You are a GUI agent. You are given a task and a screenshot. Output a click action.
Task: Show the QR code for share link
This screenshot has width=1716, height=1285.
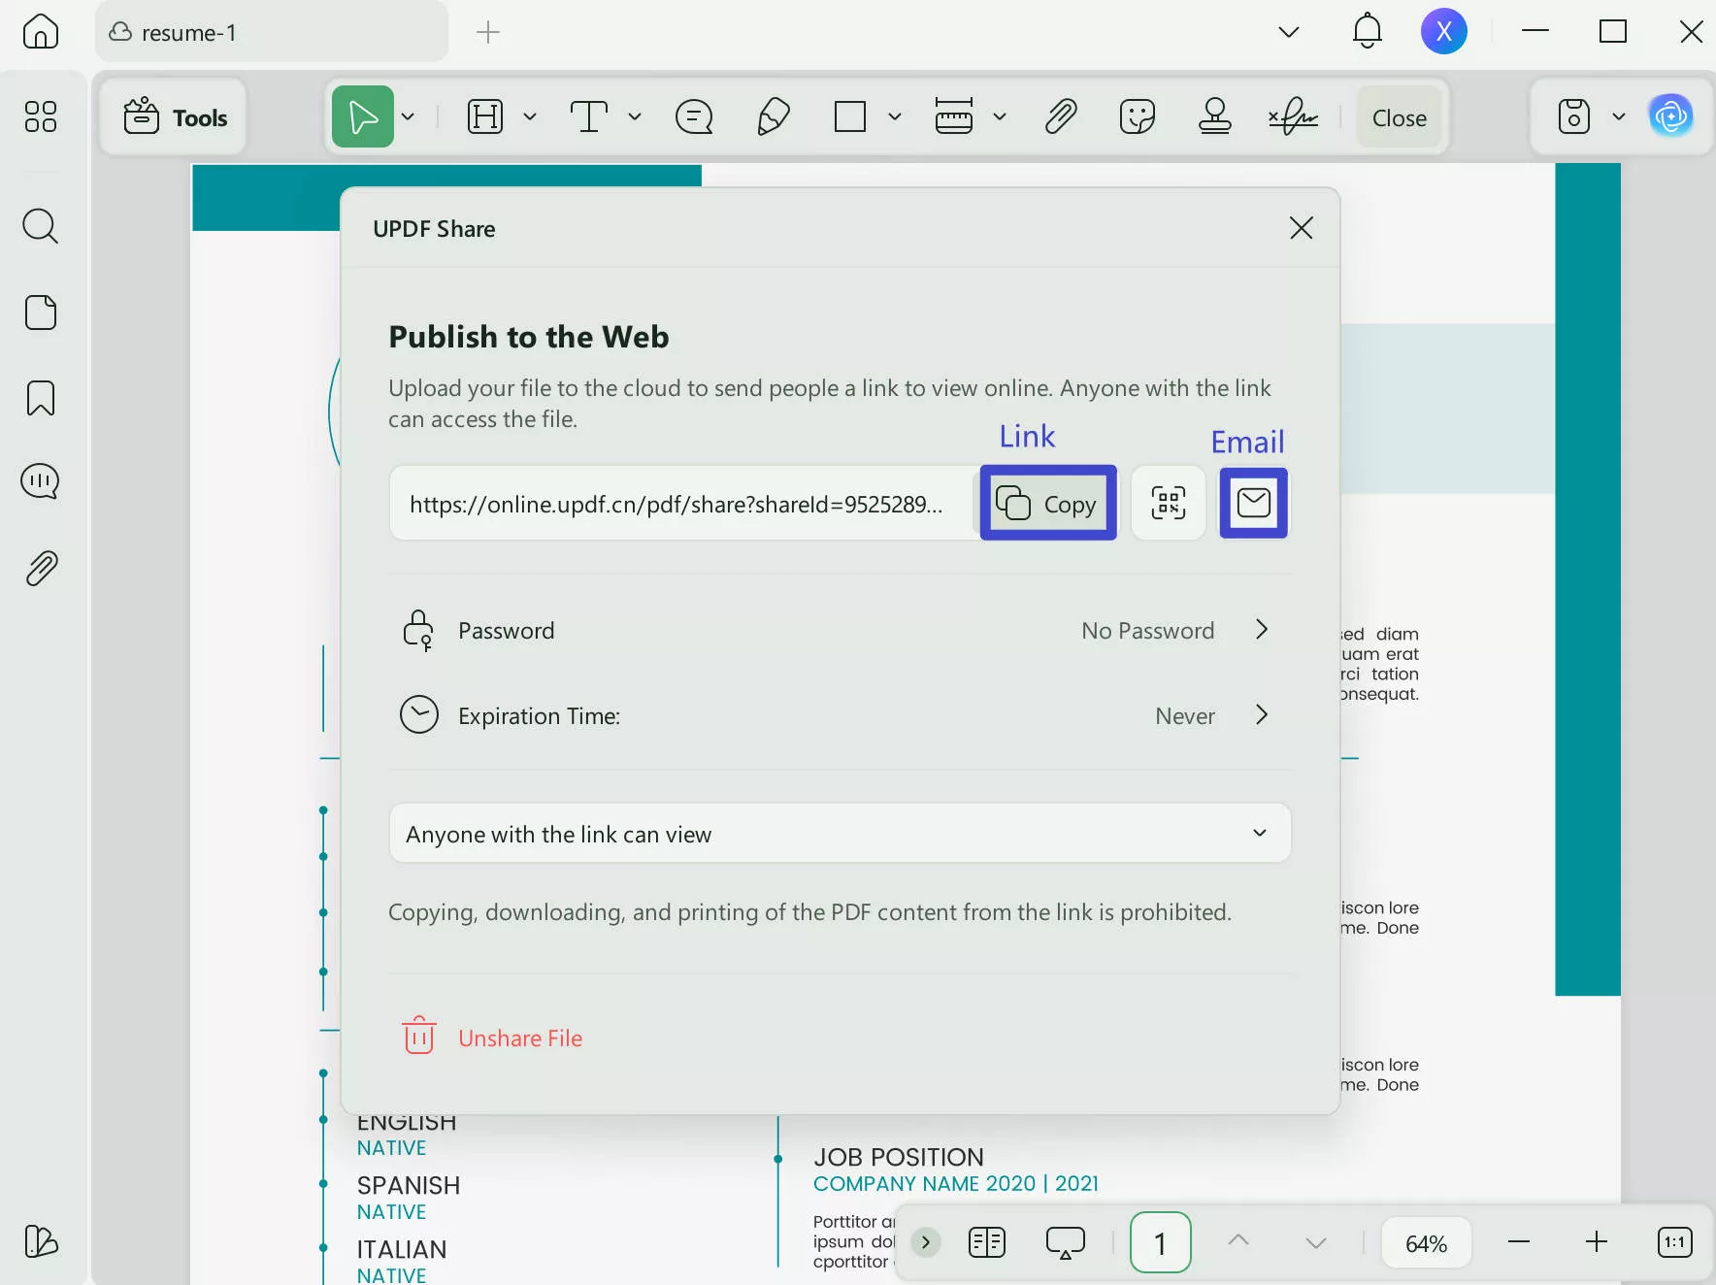(x=1169, y=503)
